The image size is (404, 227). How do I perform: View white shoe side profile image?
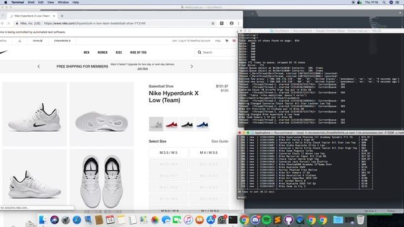pos(35,114)
